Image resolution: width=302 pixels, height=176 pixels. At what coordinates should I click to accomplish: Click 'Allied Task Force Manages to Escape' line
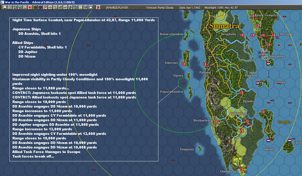pos(46,152)
